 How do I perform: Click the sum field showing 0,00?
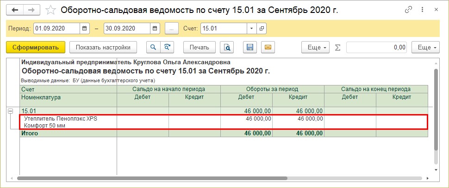(x=377, y=47)
